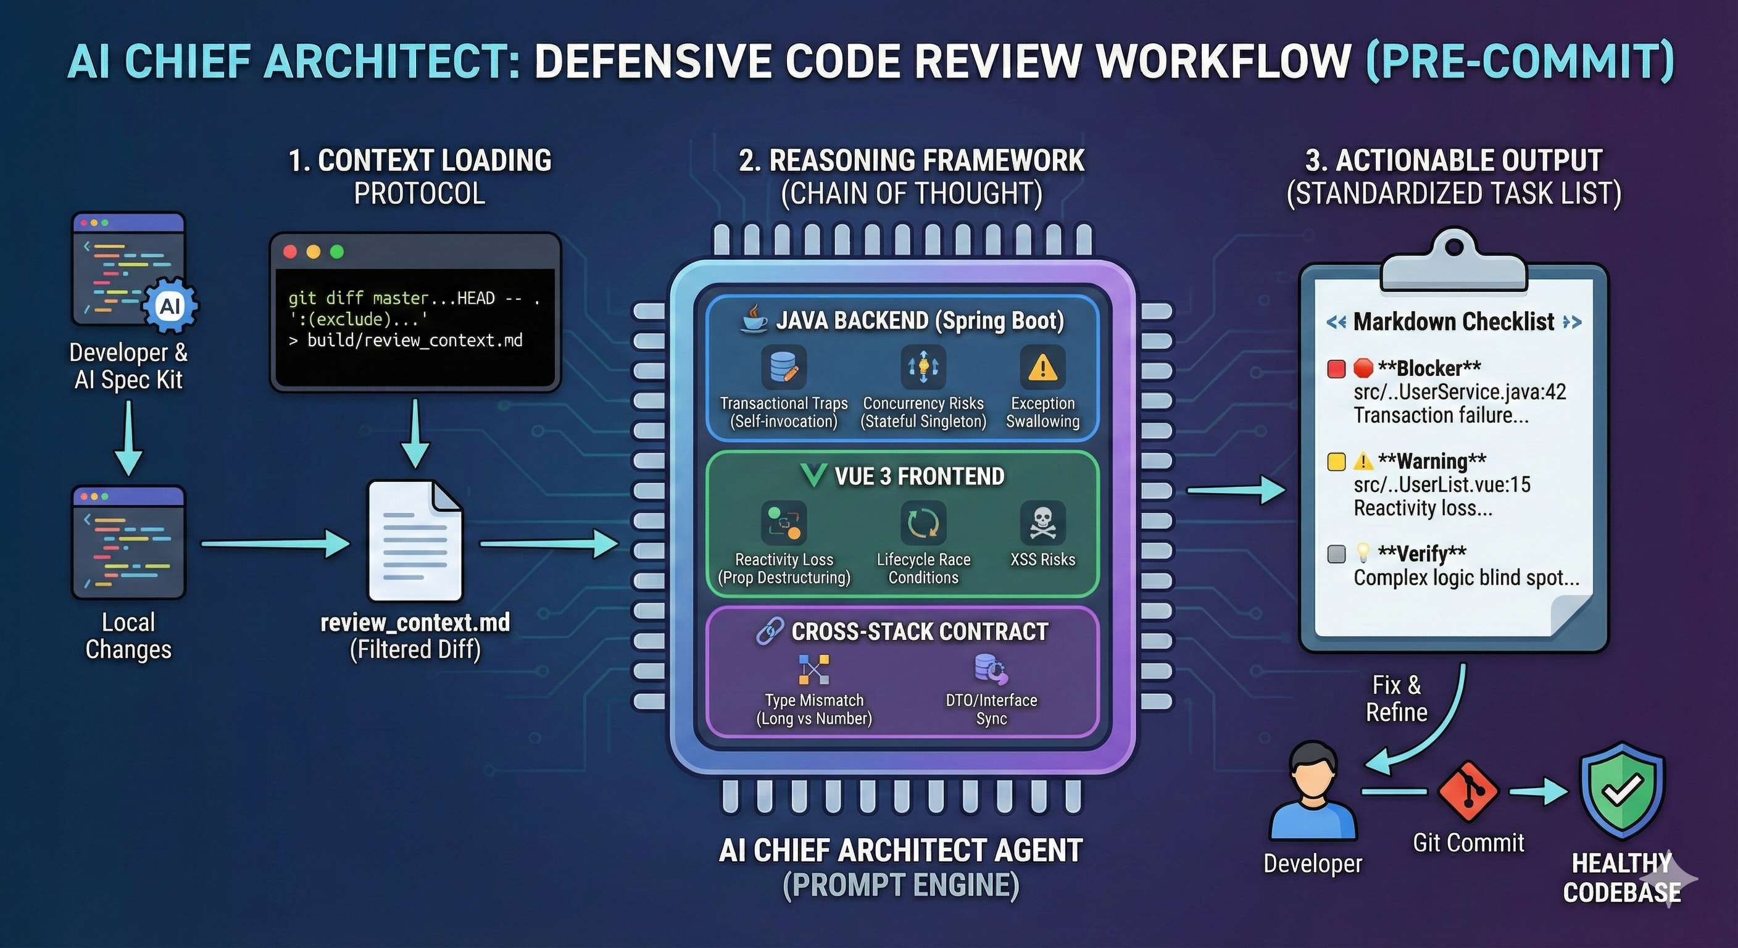1738x948 pixels.
Task: Click the Concurrency Risks icon
Action: (923, 368)
